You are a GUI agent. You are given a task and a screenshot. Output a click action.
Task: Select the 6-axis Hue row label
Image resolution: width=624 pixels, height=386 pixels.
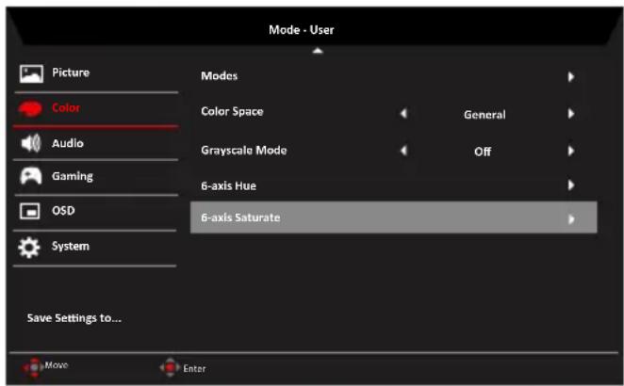point(228,185)
